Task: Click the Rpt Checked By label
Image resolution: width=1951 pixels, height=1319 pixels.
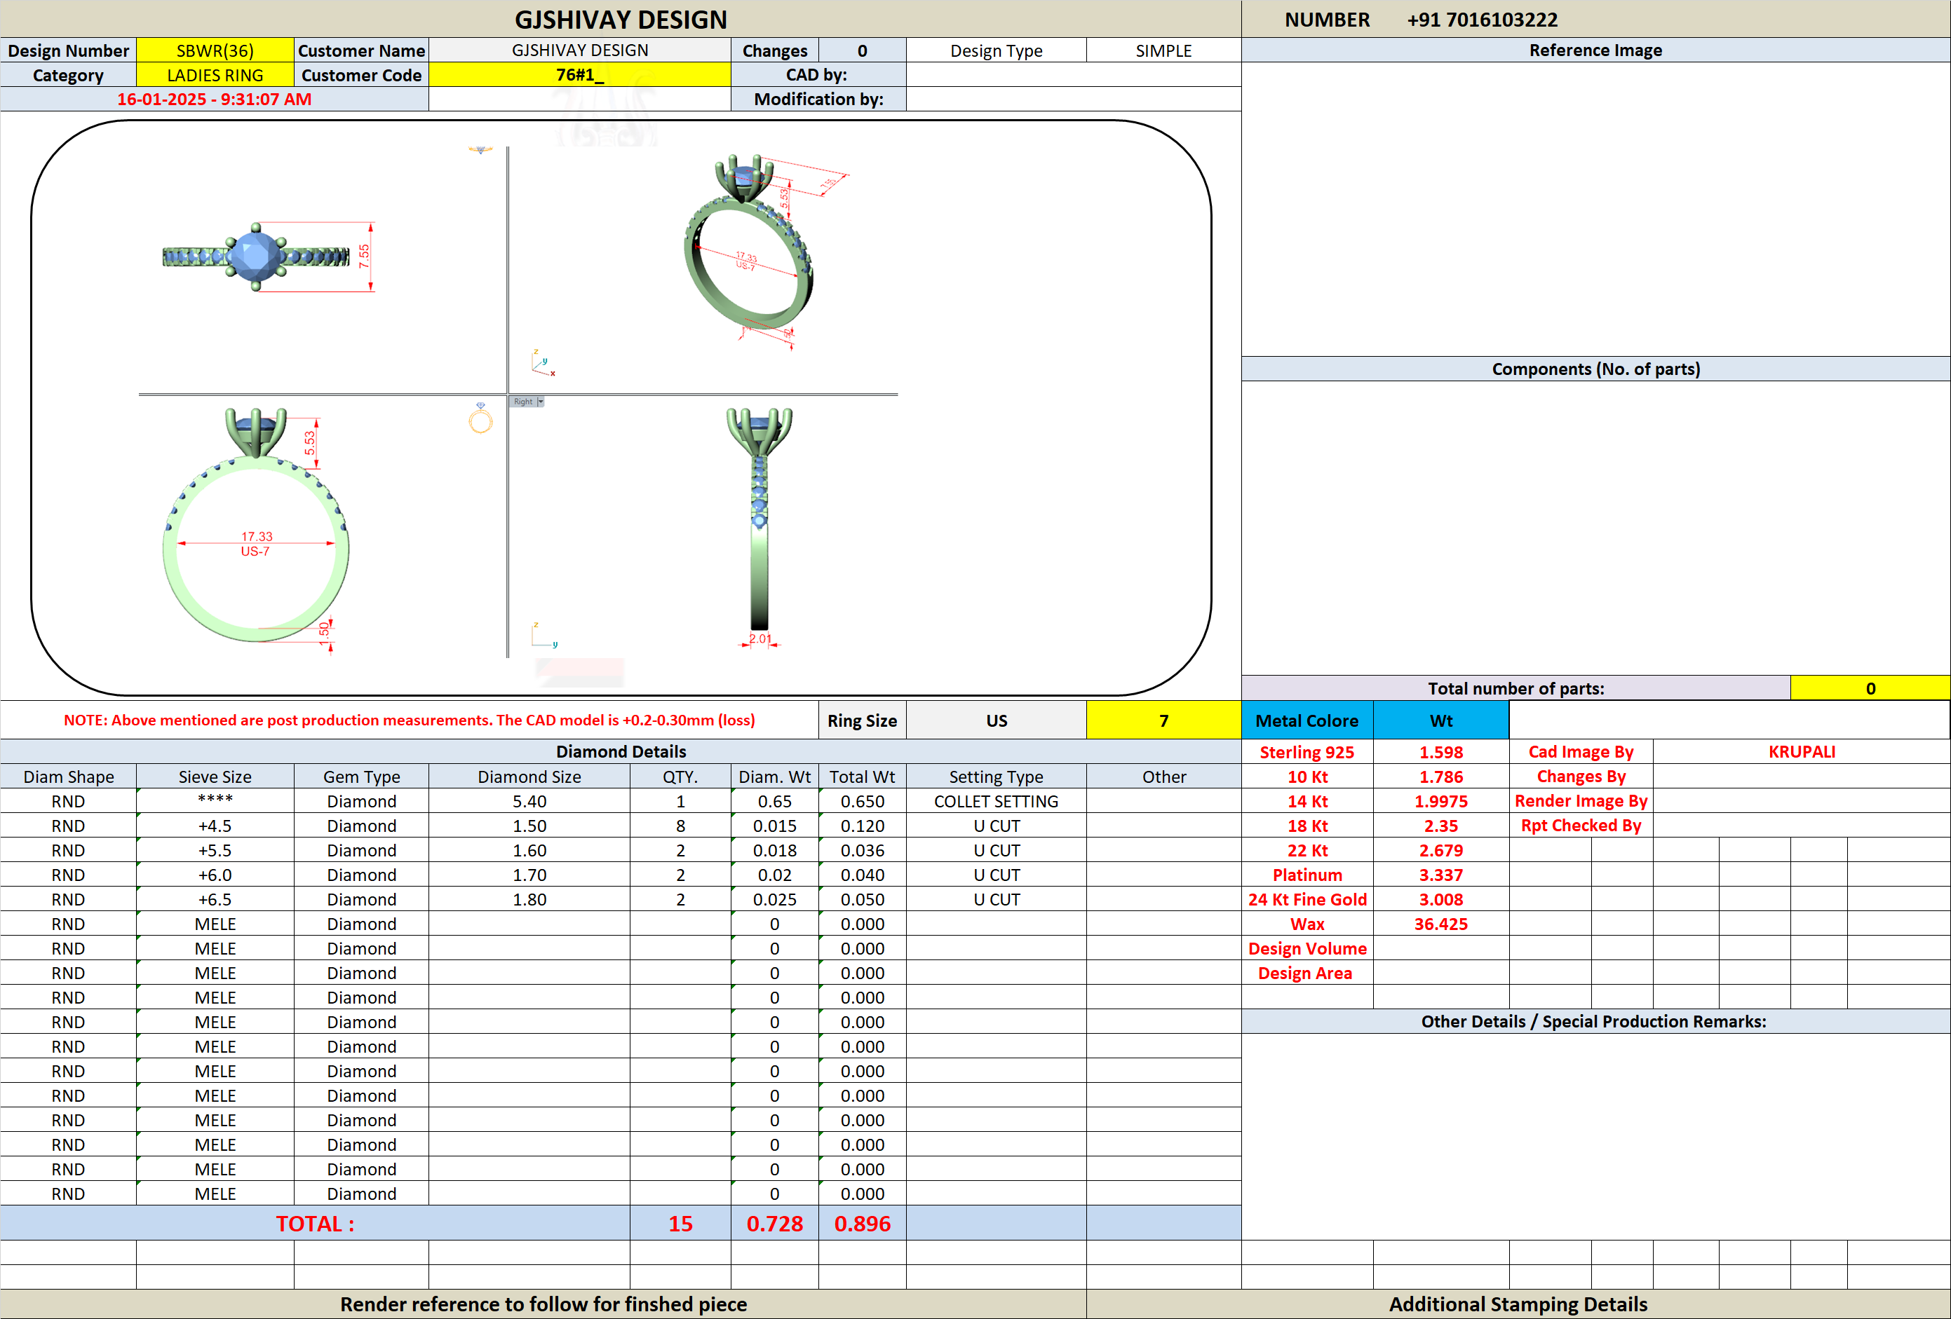Action: [x=1581, y=826]
